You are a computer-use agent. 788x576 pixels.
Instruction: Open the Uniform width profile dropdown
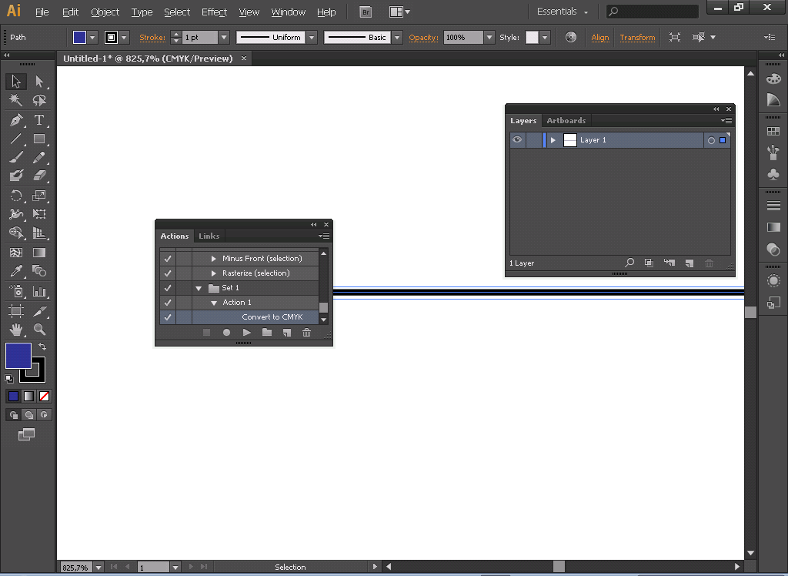(312, 37)
